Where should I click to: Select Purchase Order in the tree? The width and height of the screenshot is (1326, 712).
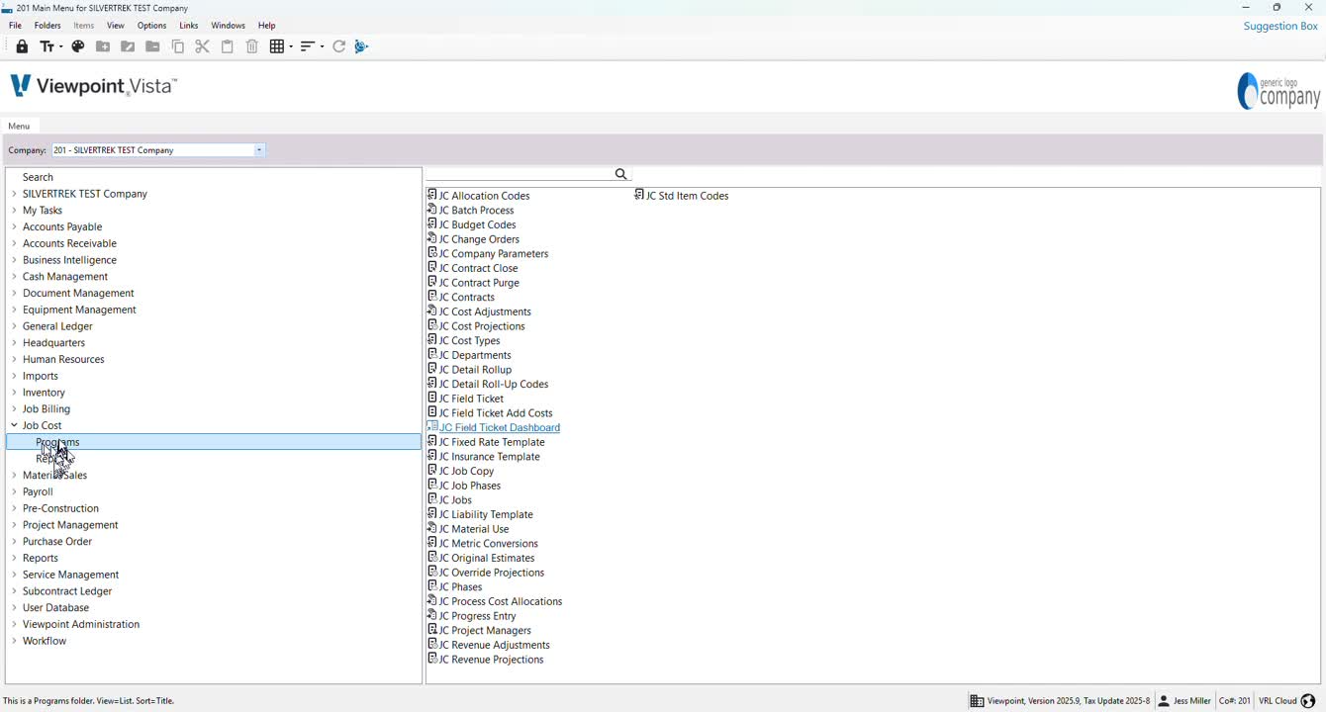click(57, 542)
